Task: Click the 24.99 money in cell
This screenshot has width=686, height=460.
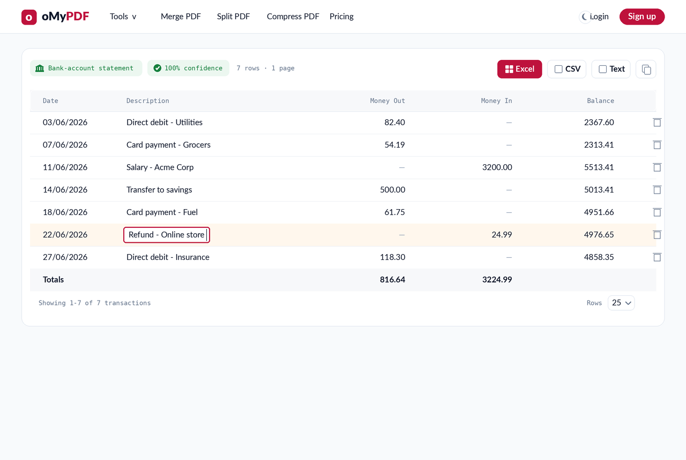Action: point(502,235)
